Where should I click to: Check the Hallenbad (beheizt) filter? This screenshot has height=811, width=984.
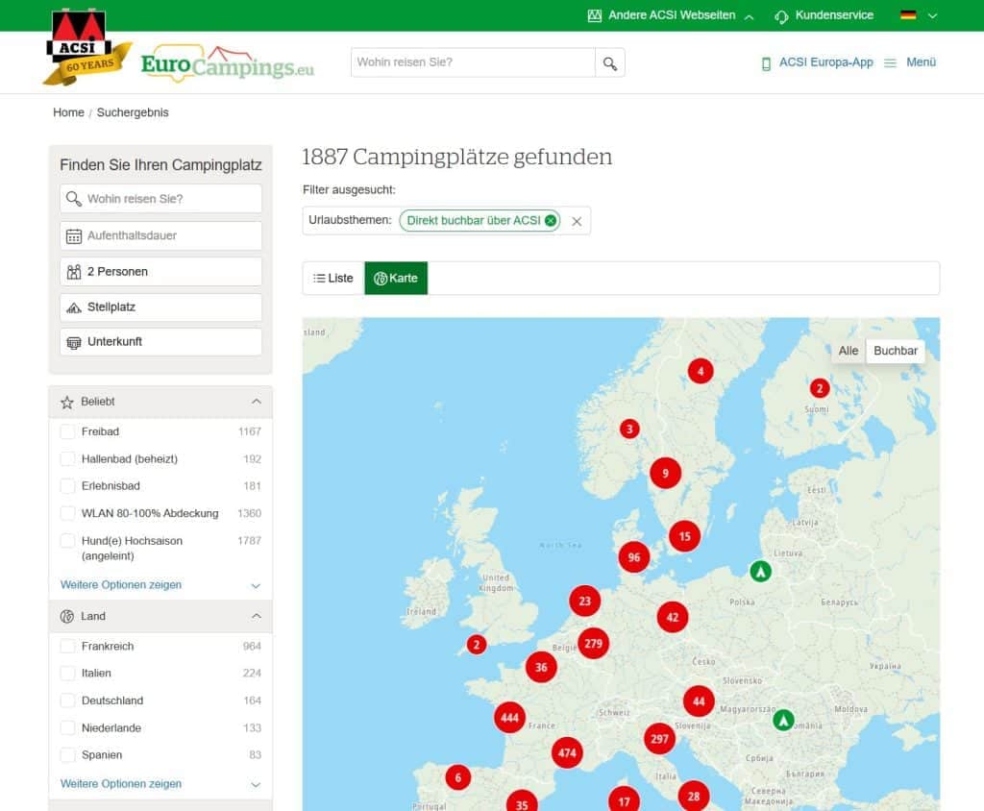pos(68,459)
